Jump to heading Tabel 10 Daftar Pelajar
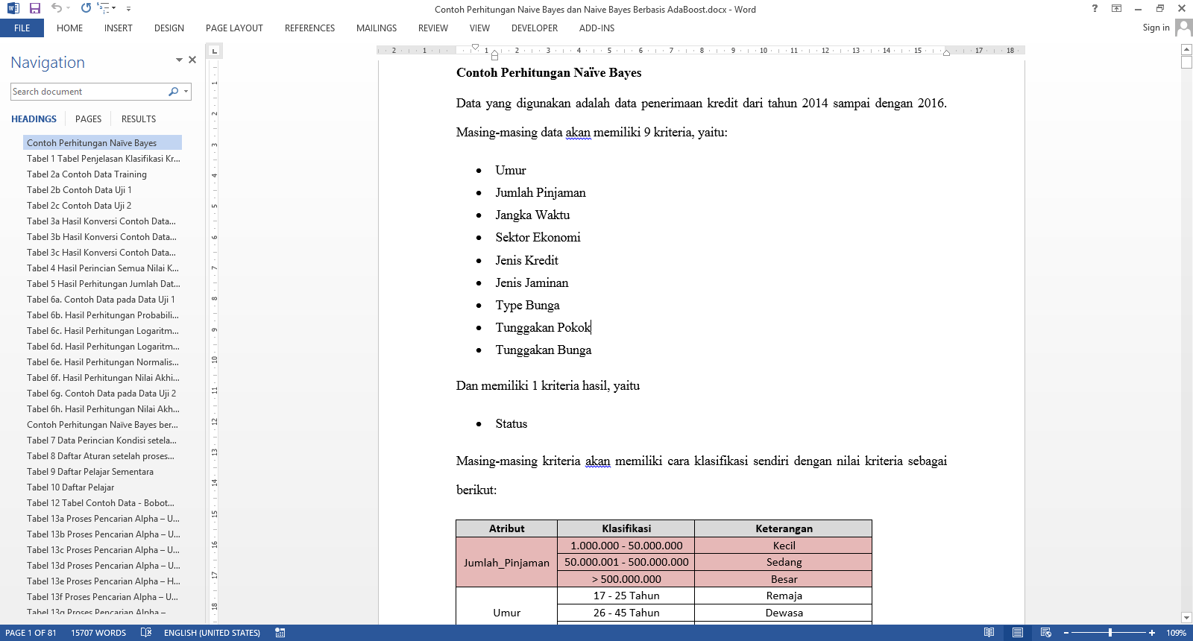 click(x=70, y=487)
